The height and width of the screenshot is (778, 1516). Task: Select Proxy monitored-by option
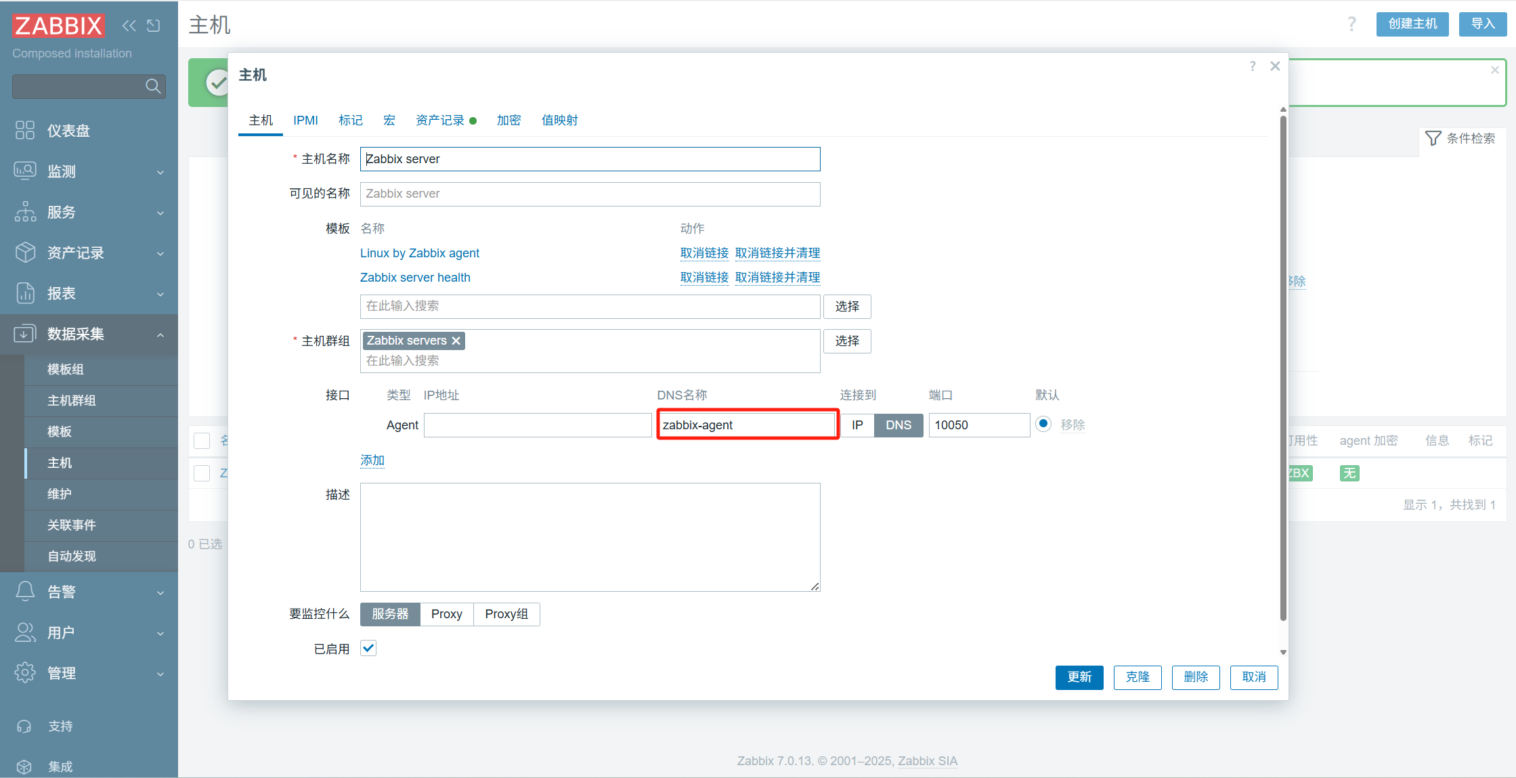pos(447,614)
